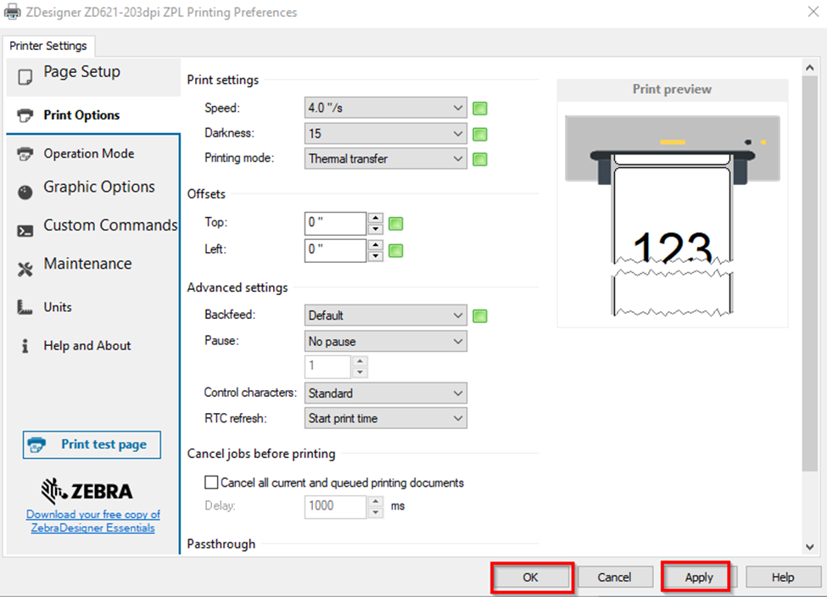The height and width of the screenshot is (597, 827).
Task: Click the printer icon on Print test page
Action: pos(37,444)
